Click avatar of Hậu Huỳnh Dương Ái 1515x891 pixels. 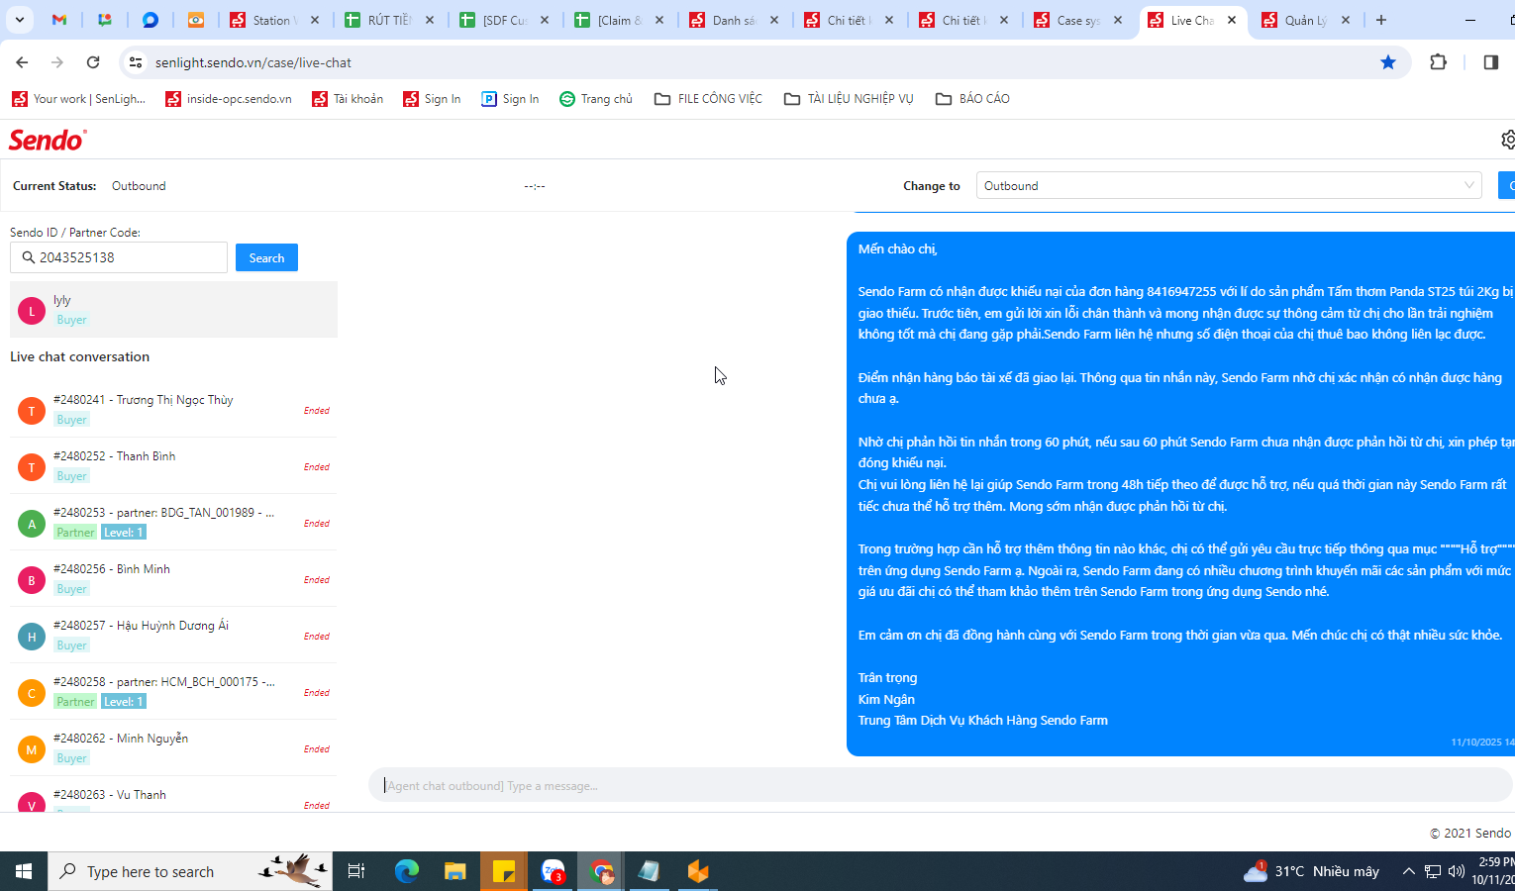tap(32, 636)
